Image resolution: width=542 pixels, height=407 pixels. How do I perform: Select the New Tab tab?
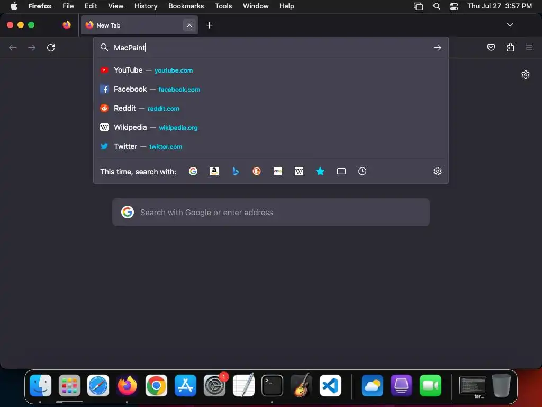[139, 25]
